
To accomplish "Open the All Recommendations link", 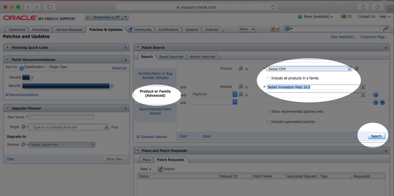I will [22, 95].
